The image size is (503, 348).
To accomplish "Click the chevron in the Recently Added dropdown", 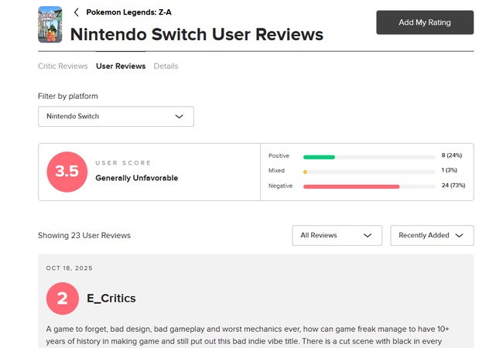I will [x=459, y=235].
